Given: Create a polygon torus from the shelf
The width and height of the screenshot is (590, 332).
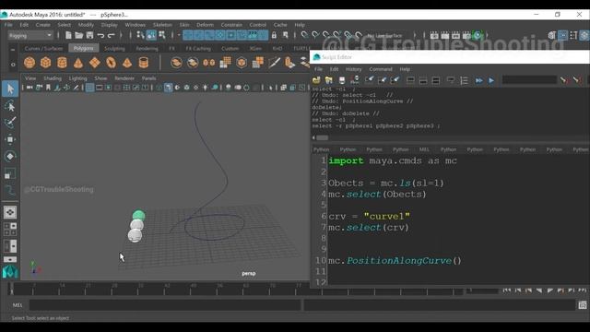Looking at the screenshot, I should (111, 63).
